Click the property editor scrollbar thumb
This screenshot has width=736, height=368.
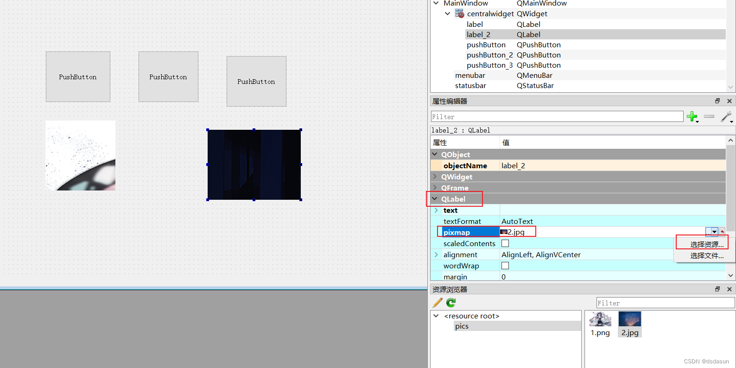pyautogui.click(x=730, y=188)
